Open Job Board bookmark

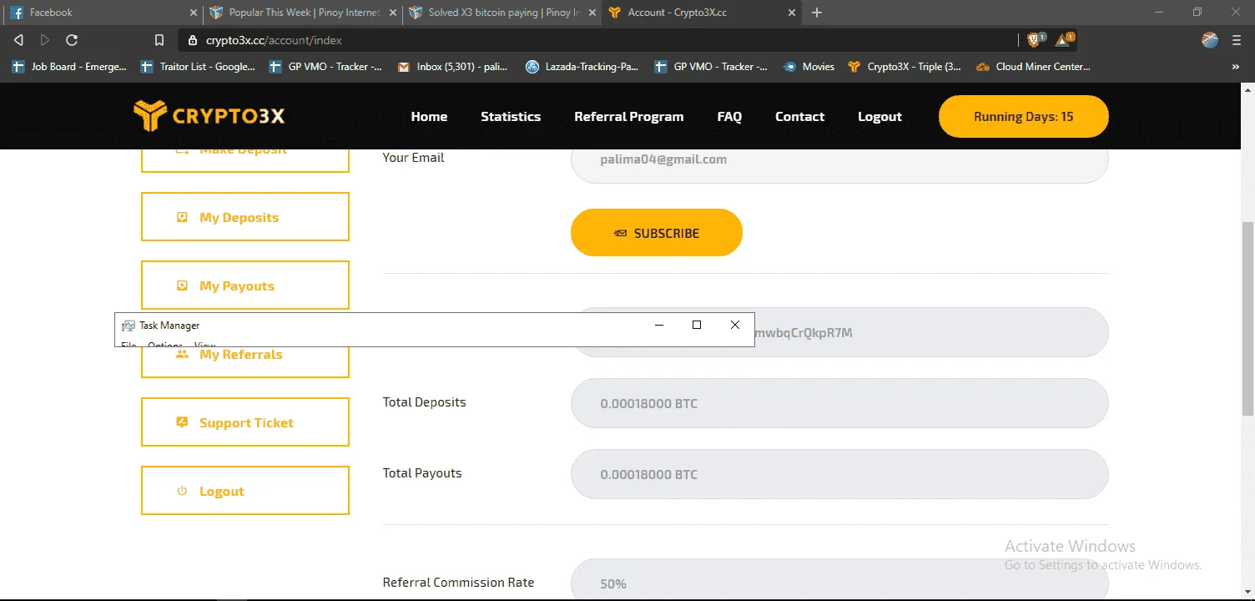pyautogui.click(x=69, y=67)
